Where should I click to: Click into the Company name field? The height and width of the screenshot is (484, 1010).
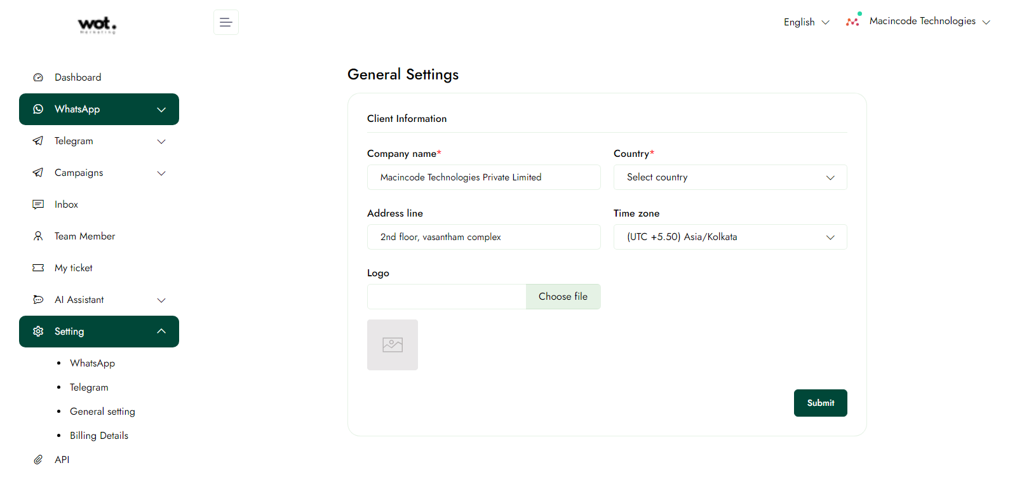coord(483,177)
